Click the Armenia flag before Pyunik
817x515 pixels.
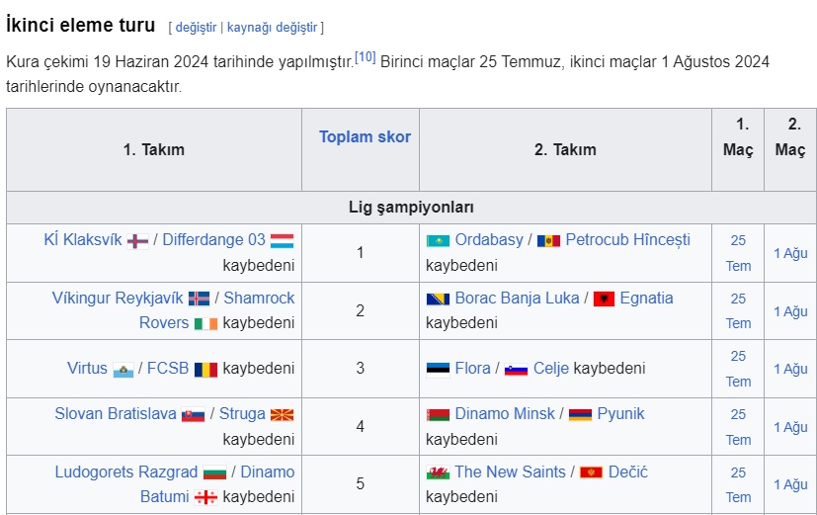pos(580,415)
